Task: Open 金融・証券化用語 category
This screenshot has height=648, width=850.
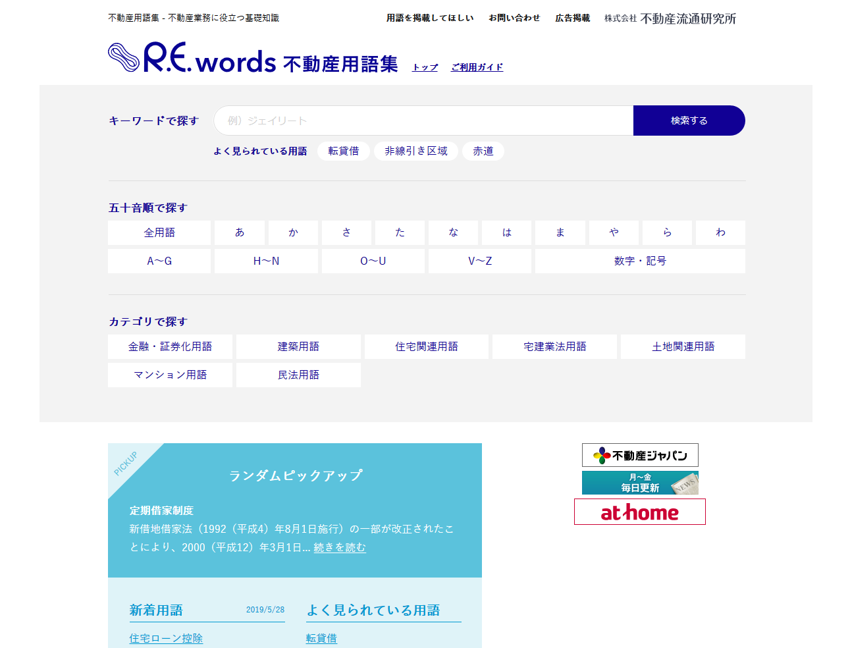Action: click(170, 346)
